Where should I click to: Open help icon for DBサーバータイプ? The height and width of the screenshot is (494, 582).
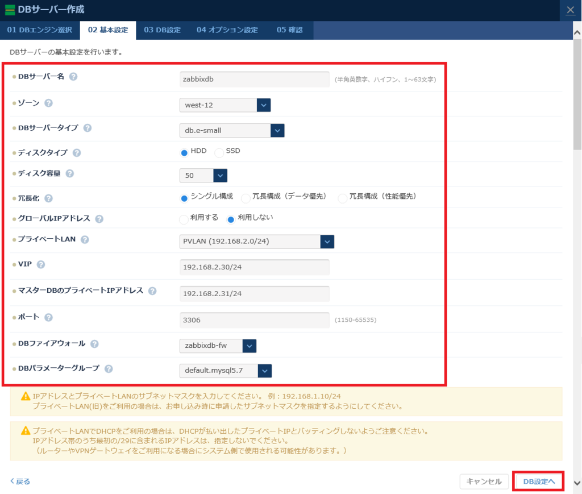click(x=88, y=128)
